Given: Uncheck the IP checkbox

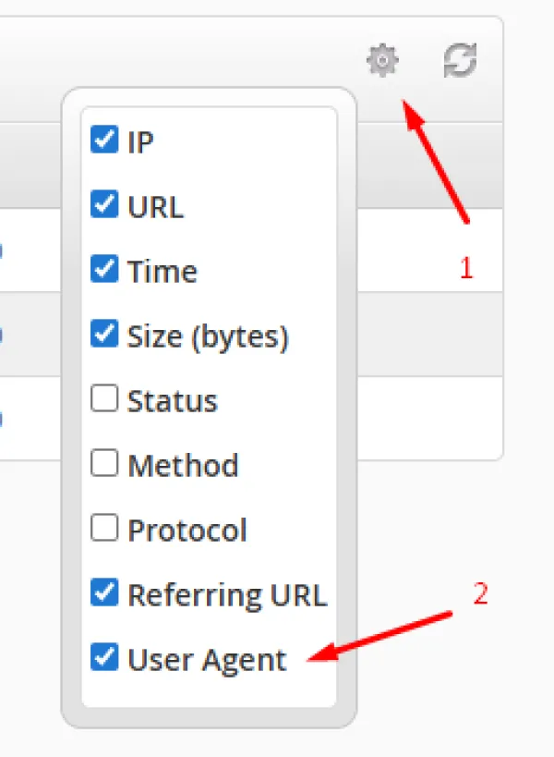Looking at the screenshot, I should (x=104, y=140).
